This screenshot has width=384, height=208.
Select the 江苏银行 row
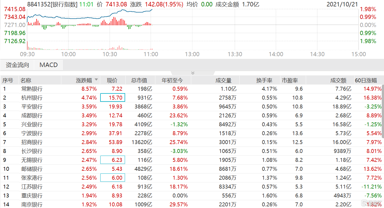[191, 187]
